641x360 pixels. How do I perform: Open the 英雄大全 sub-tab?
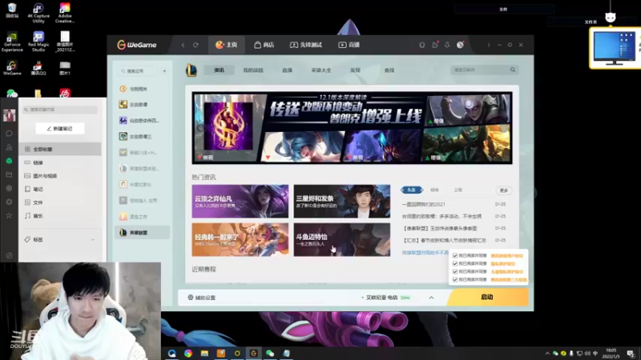(321, 70)
